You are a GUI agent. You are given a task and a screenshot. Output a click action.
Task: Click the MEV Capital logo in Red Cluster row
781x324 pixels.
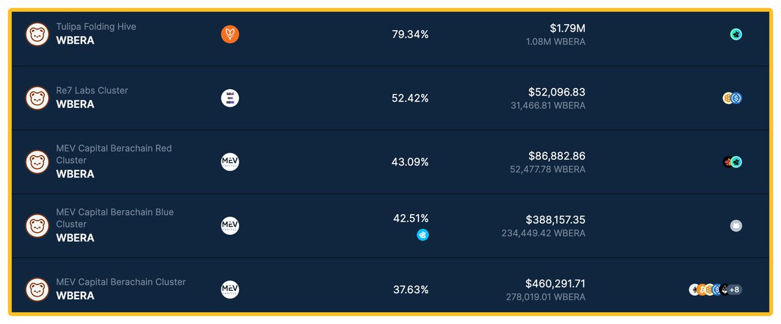point(230,162)
